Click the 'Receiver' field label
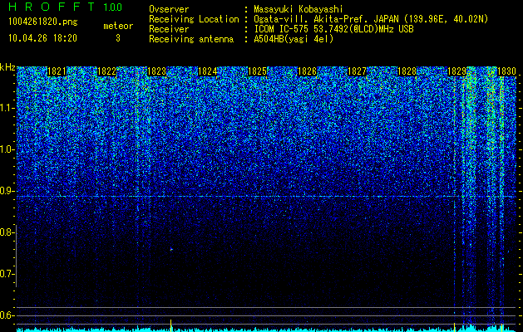 click(169, 29)
